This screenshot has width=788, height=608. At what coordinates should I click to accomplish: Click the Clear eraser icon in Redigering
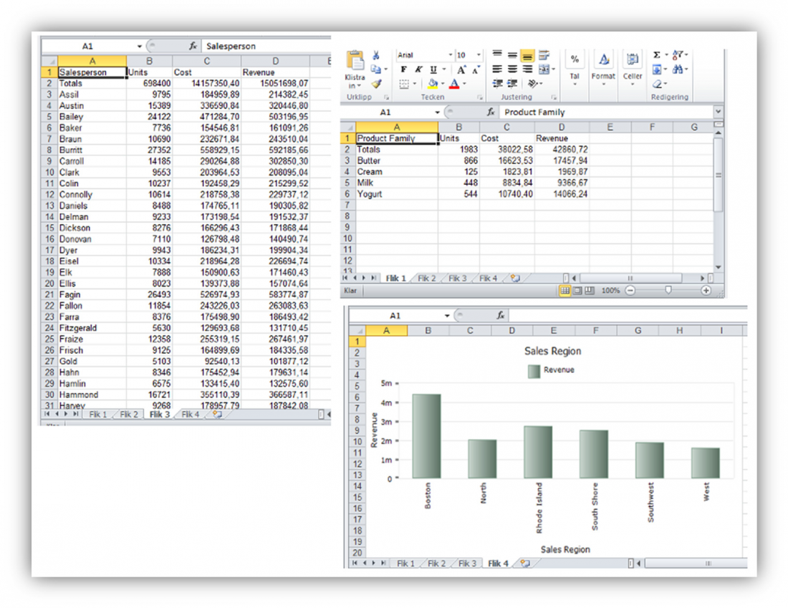click(657, 84)
